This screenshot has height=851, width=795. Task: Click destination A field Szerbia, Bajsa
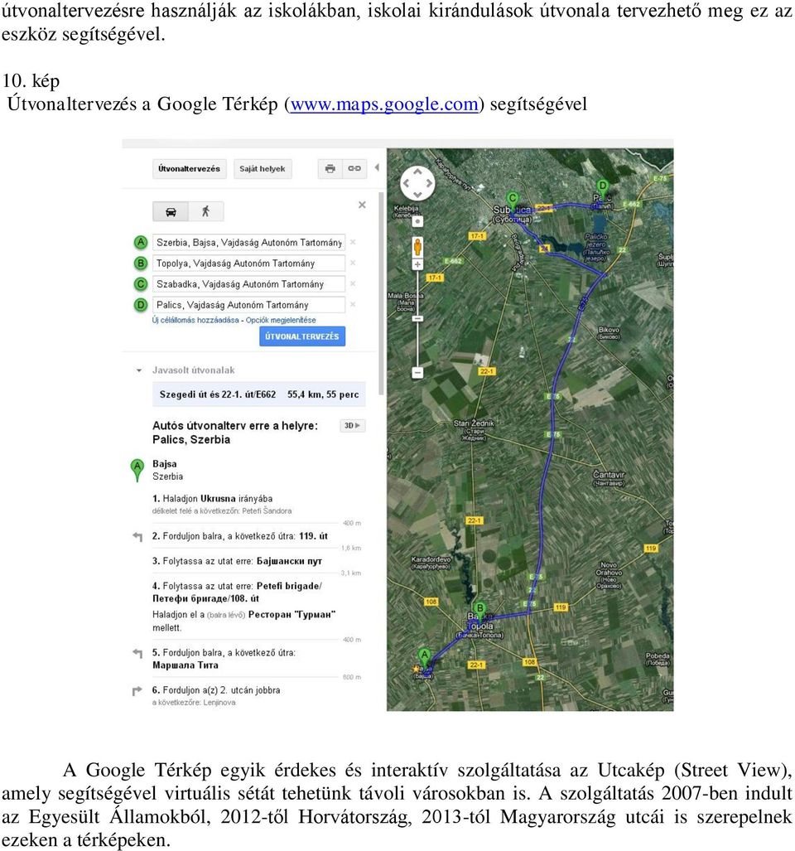(249, 243)
